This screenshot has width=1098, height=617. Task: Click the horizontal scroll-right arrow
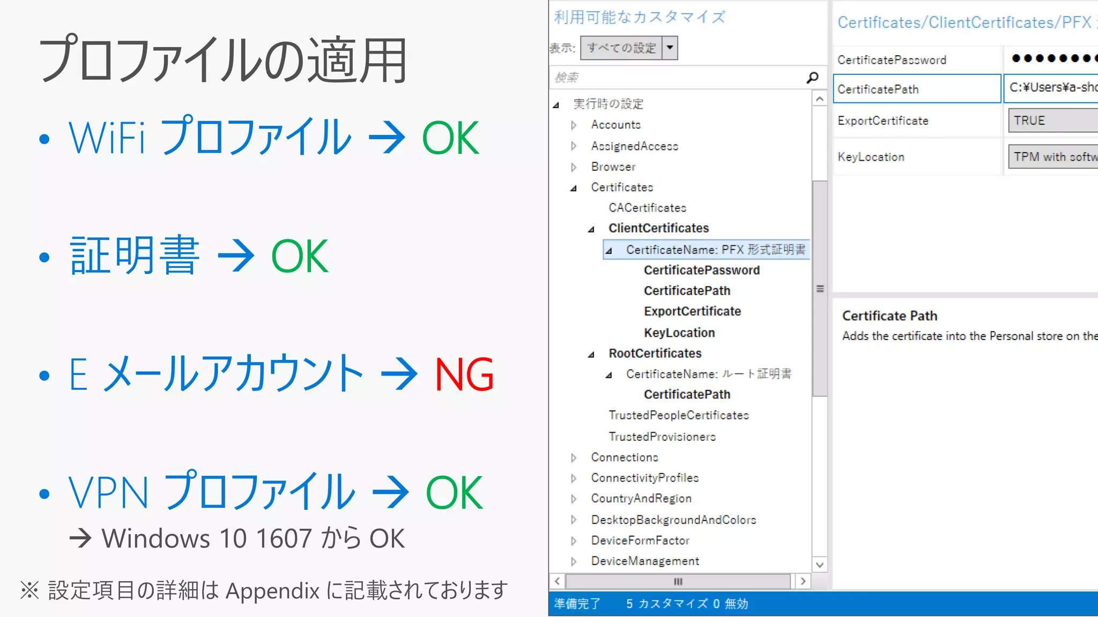point(803,581)
